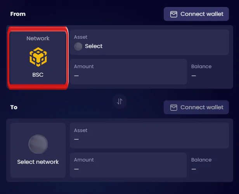The width and height of the screenshot is (239, 194).
Task: Click the 'From' heading text
Action: 18,14
